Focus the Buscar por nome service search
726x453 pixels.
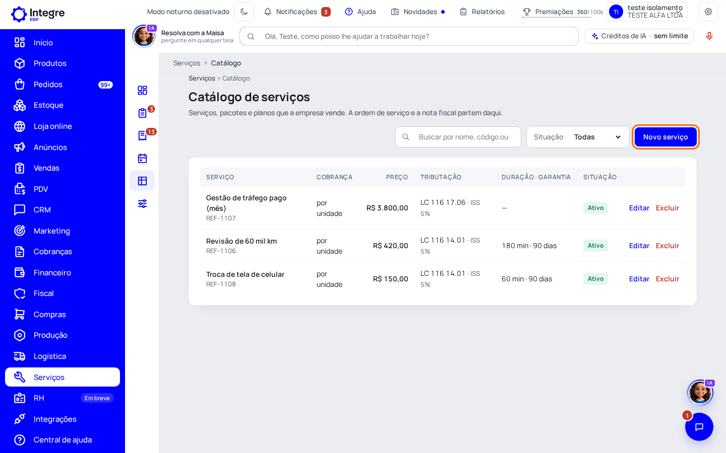(x=458, y=137)
